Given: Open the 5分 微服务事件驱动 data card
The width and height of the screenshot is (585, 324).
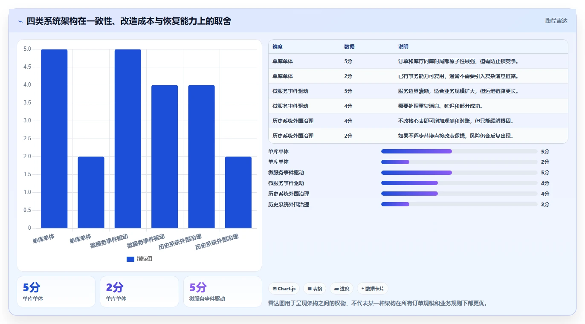Looking at the screenshot, I should (223, 292).
